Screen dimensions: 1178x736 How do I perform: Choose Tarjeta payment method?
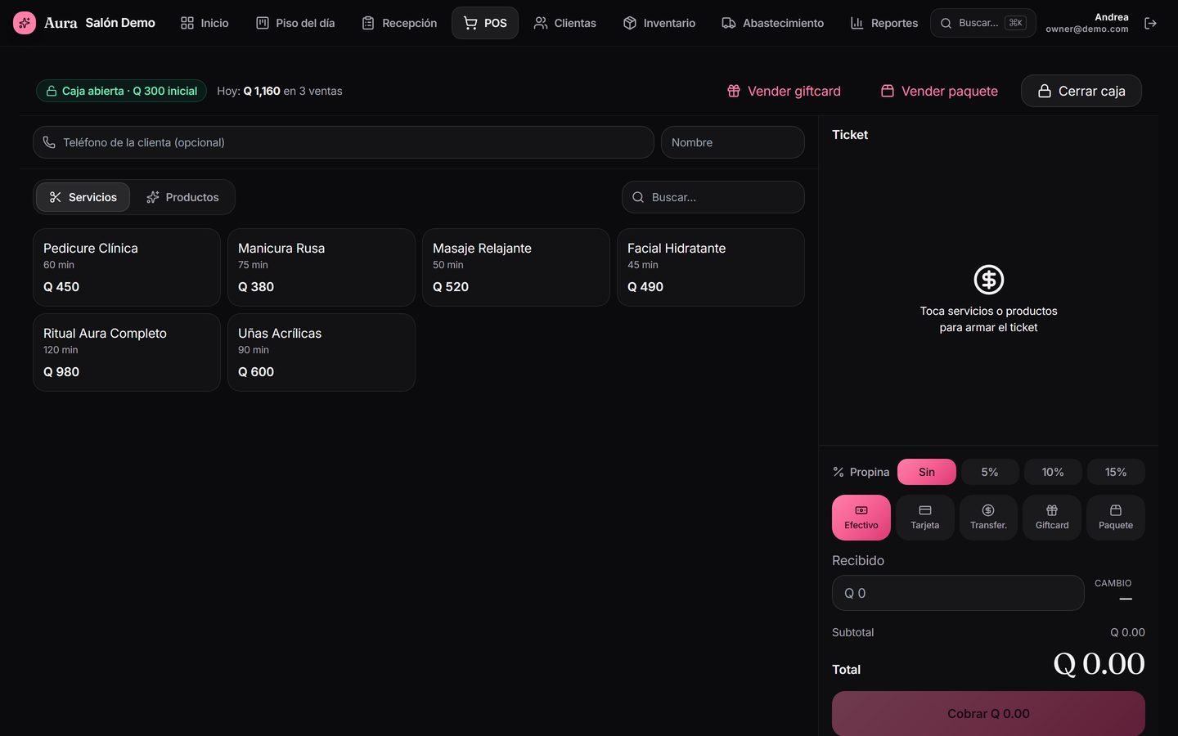click(925, 518)
